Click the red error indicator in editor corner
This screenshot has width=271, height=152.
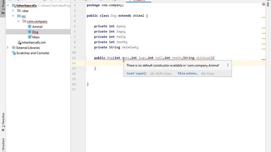click(263, 4)
